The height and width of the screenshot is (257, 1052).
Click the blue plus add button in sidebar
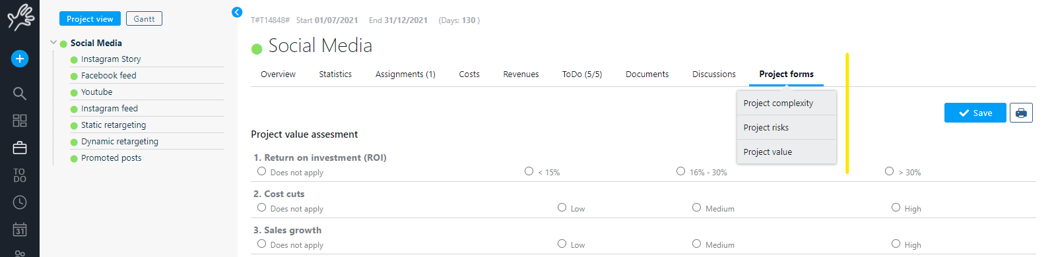point(20,59)
